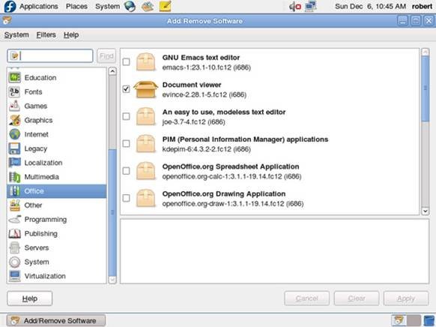Screen dimensions: 436x327
Task: Click the Virtualization monitor icon
Action: [x=14, y=276]
